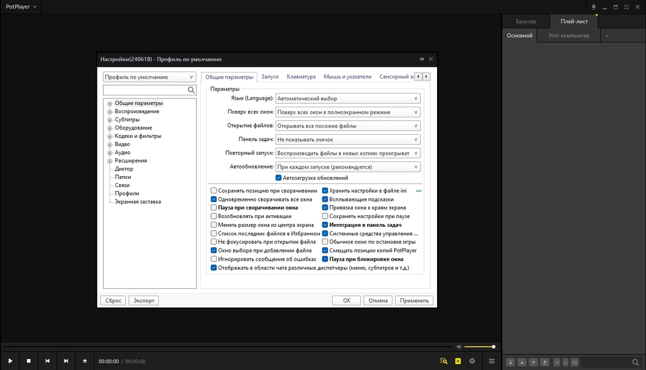
Task: Pin the settings dialog with the pin icon
Action: coord(421,59)
